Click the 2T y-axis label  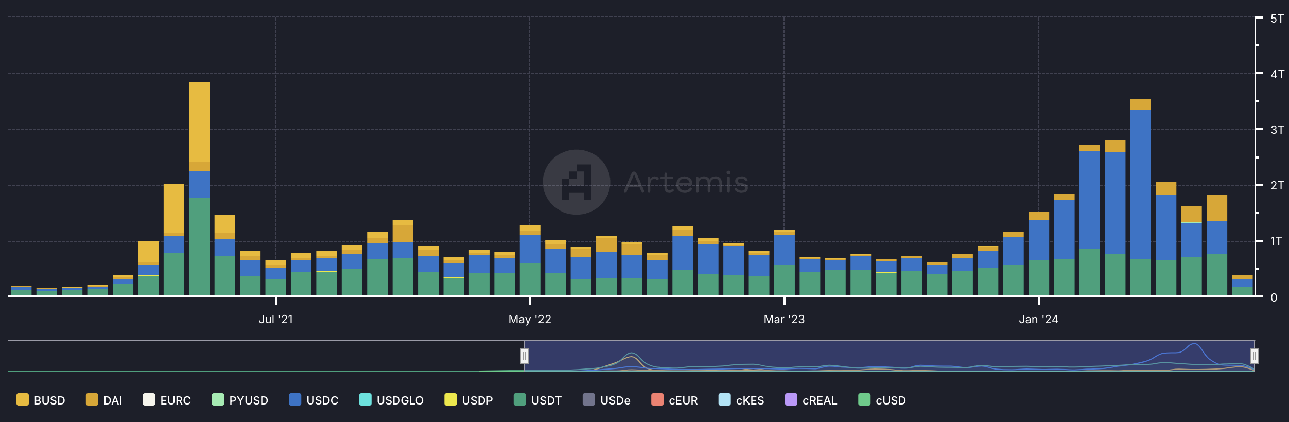point(1277,185)
